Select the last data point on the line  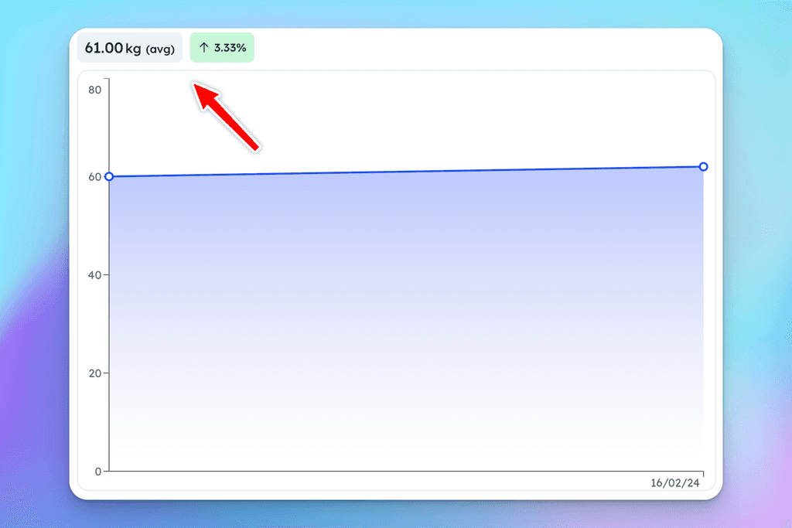coord(703,166)
